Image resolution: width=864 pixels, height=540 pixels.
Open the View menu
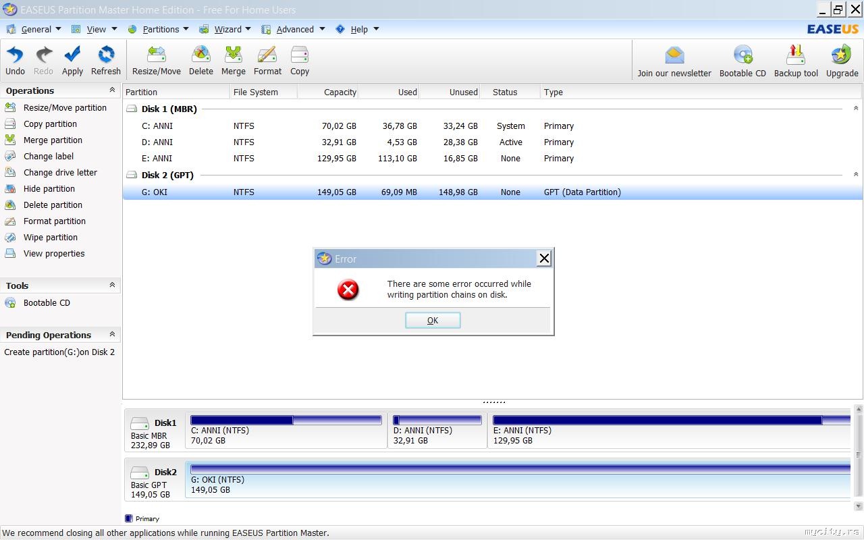click(94, 29)
